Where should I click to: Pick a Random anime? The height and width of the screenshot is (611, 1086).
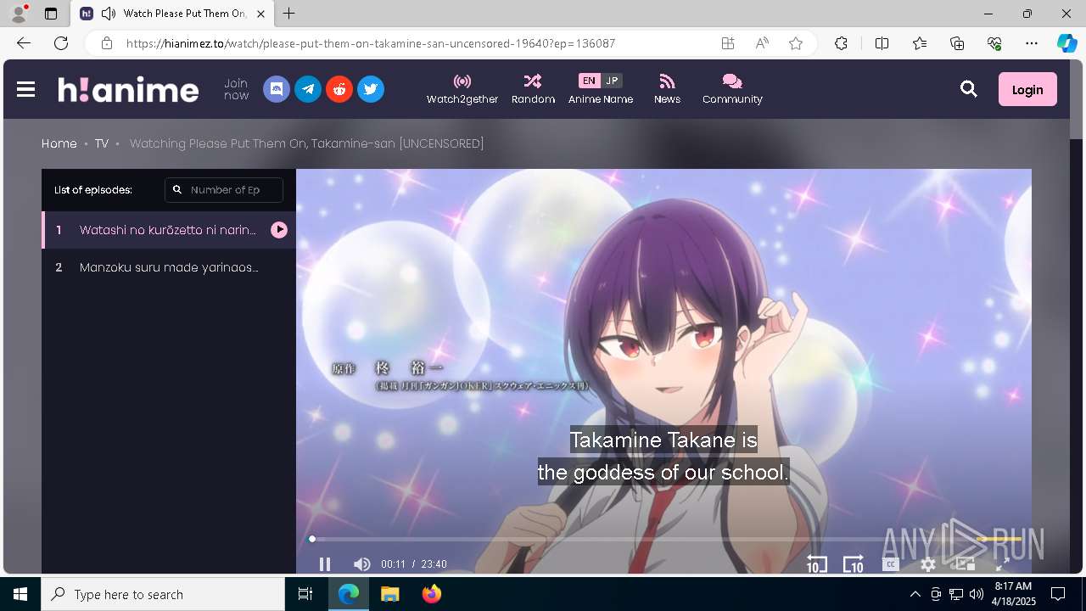coord(533,89)
